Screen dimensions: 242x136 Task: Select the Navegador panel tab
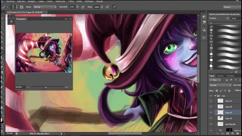[21, 19]
